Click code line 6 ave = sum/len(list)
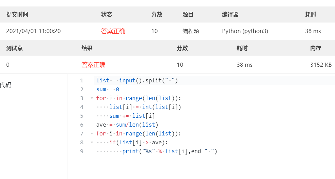 tap(127, 125)
